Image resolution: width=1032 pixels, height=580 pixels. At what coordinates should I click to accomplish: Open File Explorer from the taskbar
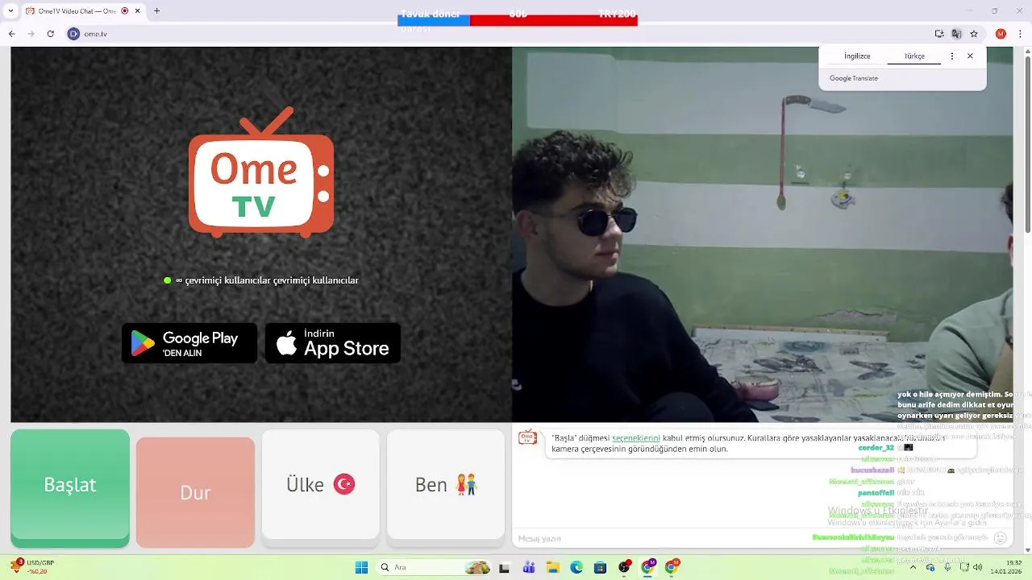(x=553, y=567)
